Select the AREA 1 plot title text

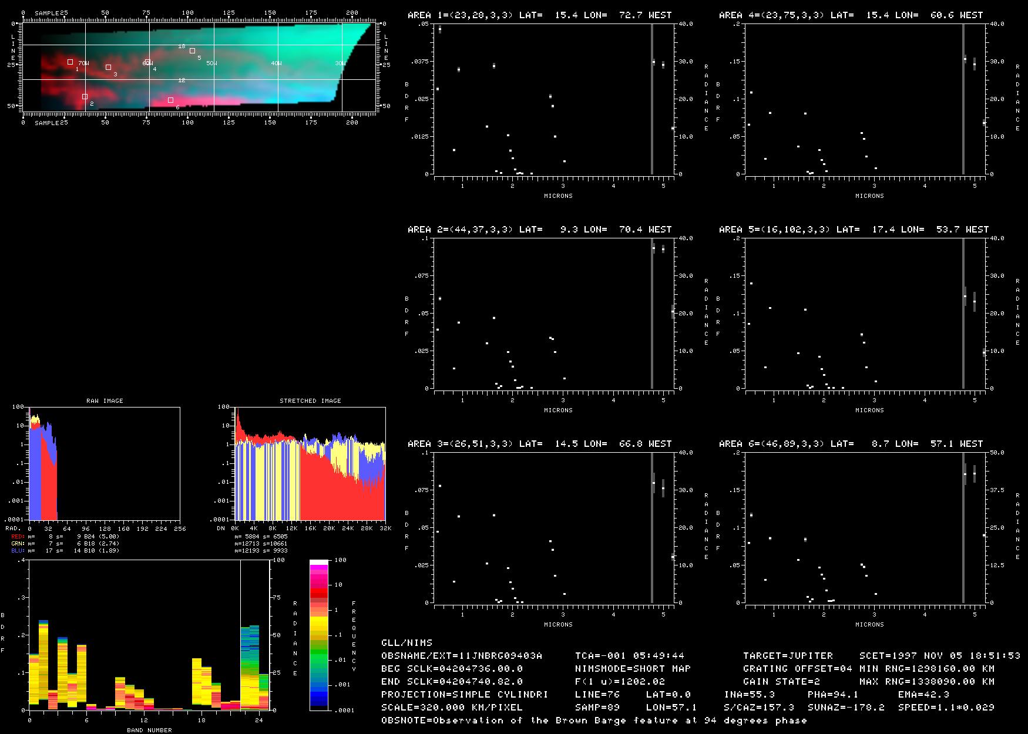coord(539,15)
